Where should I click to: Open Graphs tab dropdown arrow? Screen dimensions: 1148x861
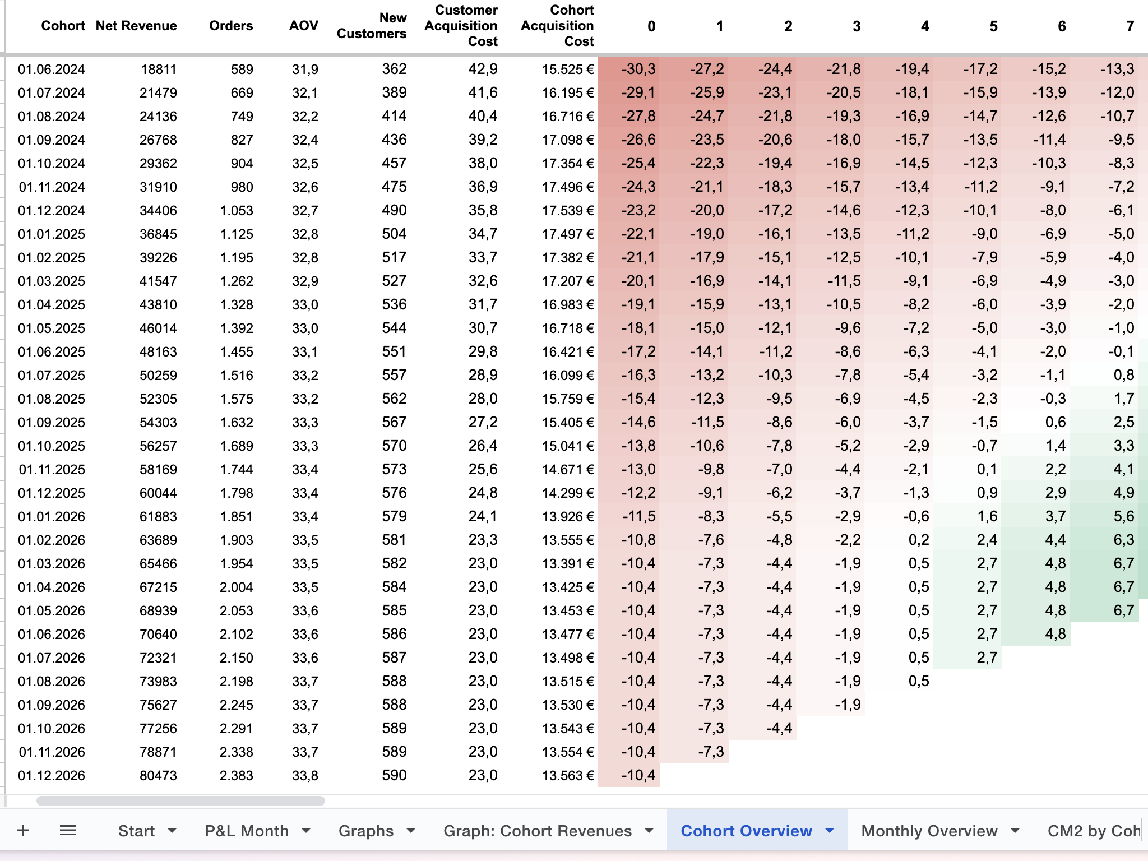[x=411, y=831]
